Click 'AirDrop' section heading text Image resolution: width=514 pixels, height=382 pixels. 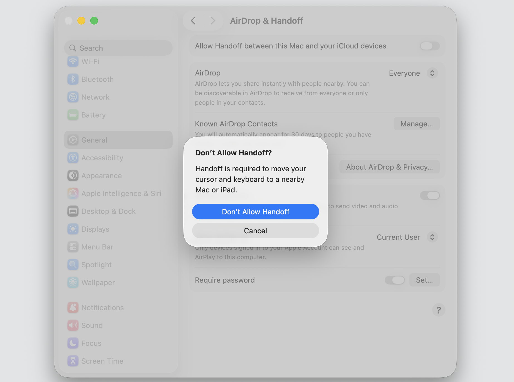(208, 73)
